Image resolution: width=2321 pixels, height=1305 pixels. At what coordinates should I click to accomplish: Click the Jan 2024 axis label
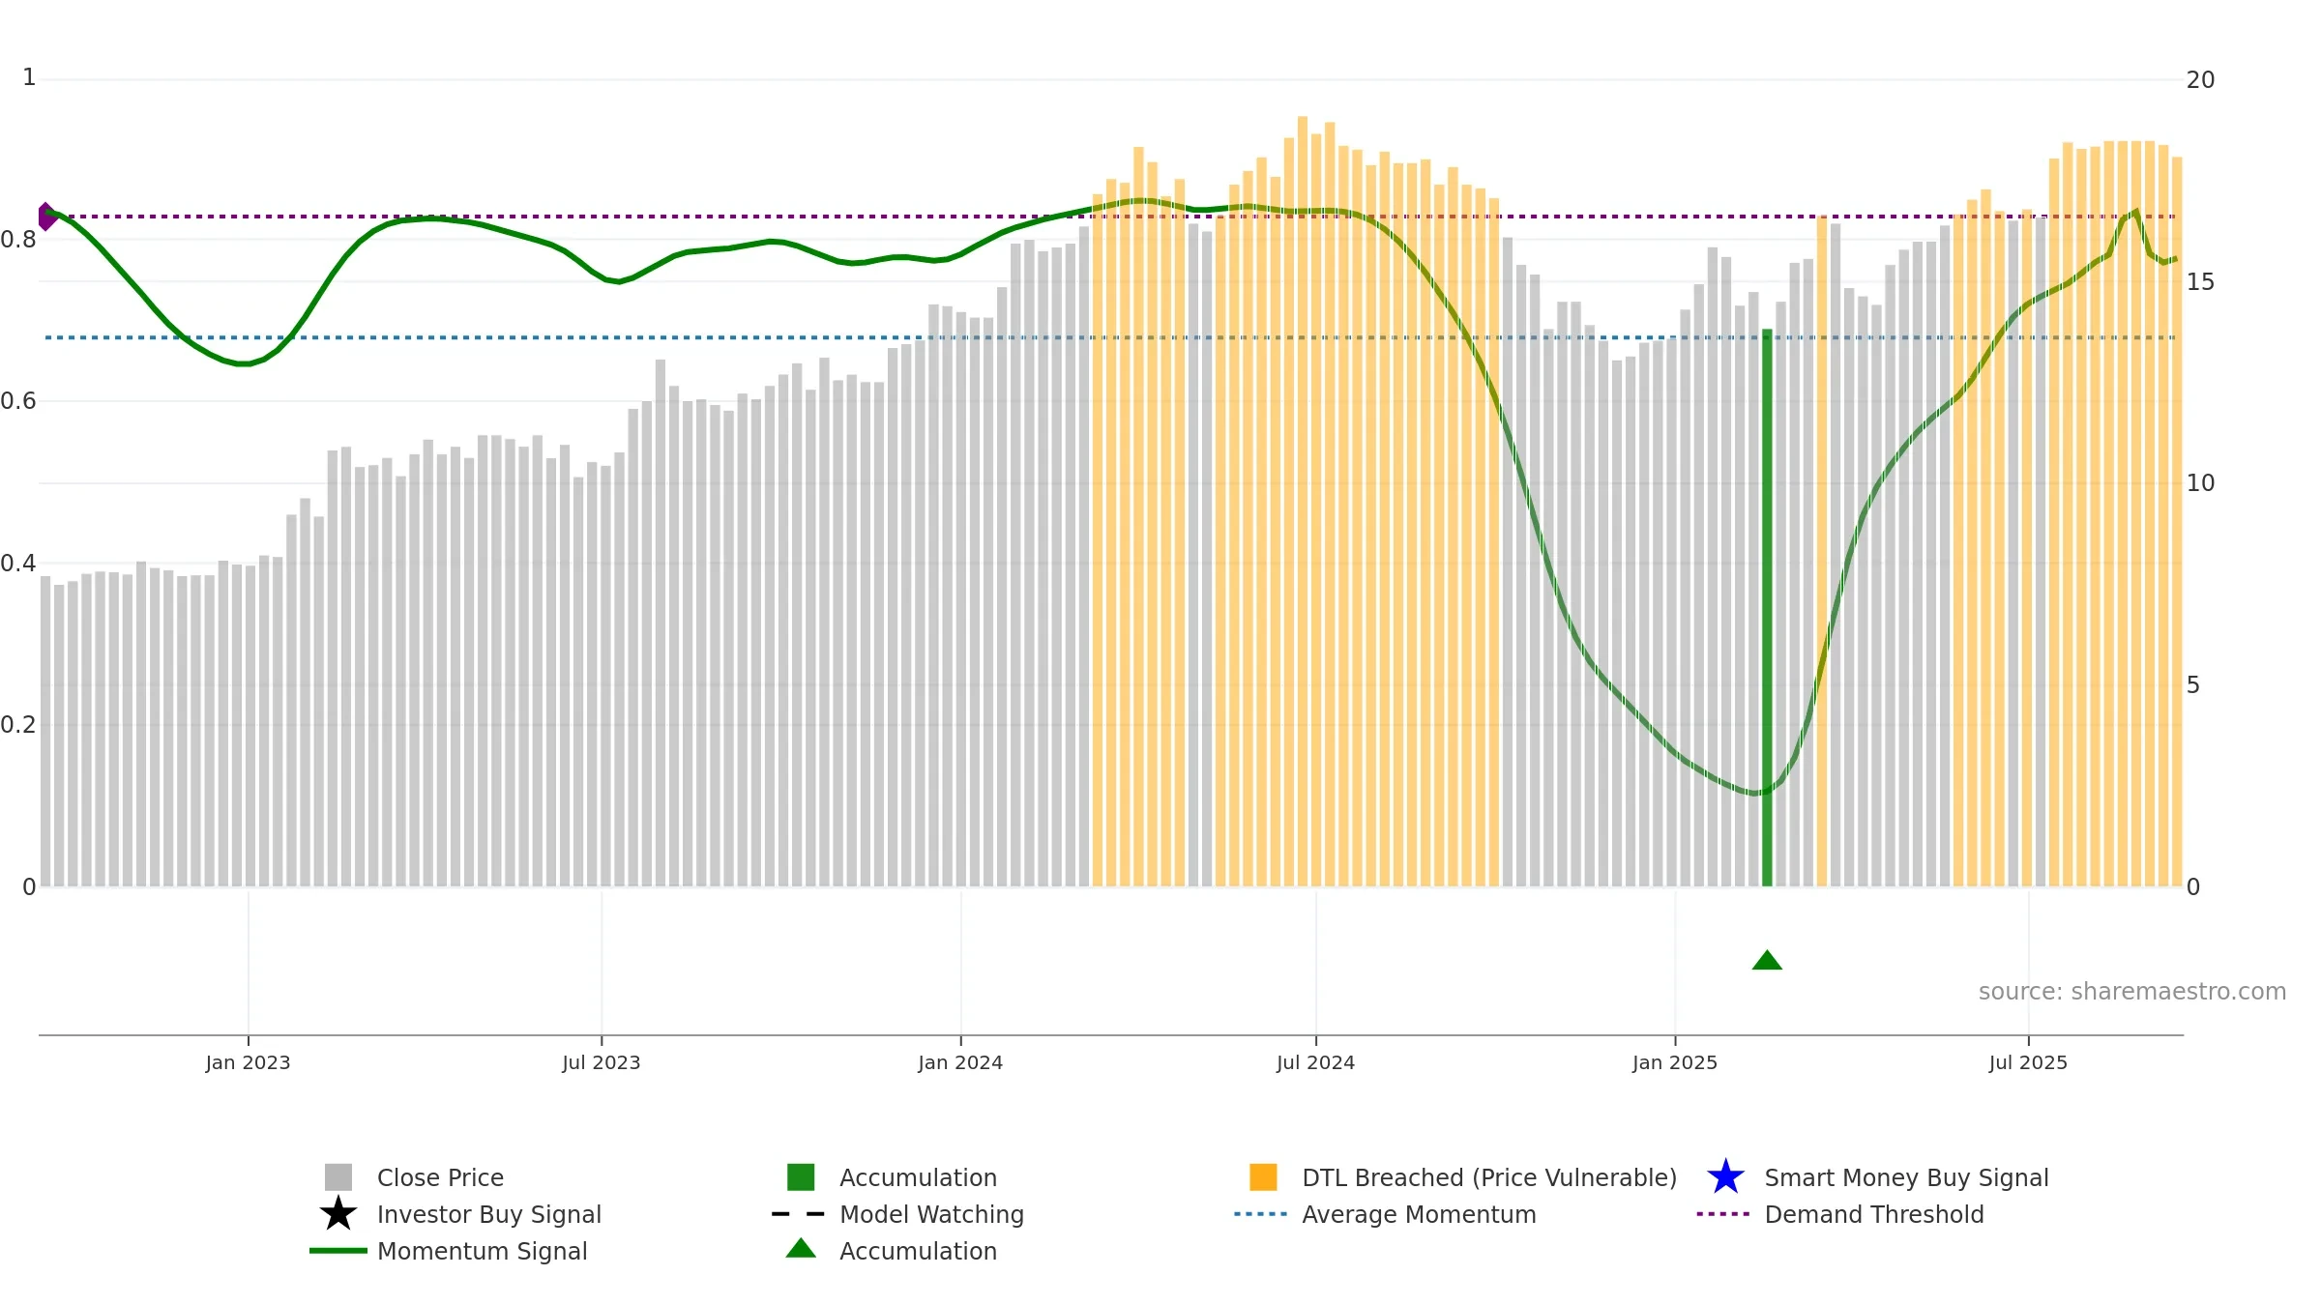click(960, 1062)
